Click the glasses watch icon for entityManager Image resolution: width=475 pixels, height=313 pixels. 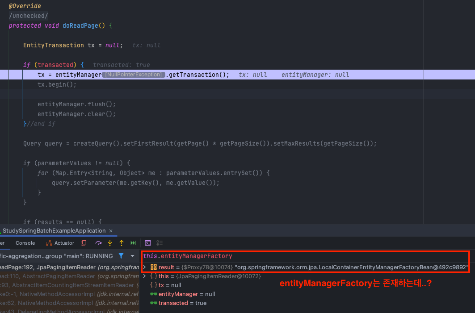(x=154, y=294)
